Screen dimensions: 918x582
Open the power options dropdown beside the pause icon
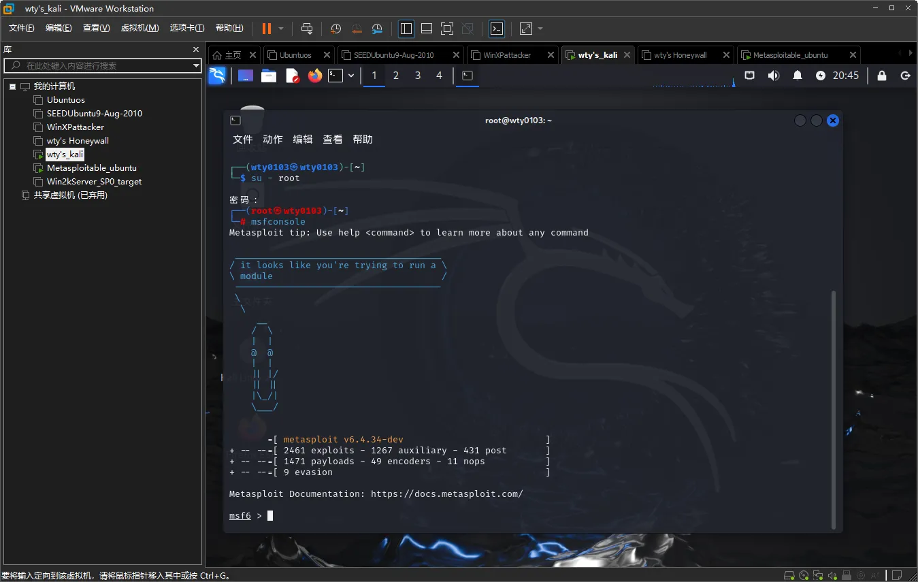281,29
